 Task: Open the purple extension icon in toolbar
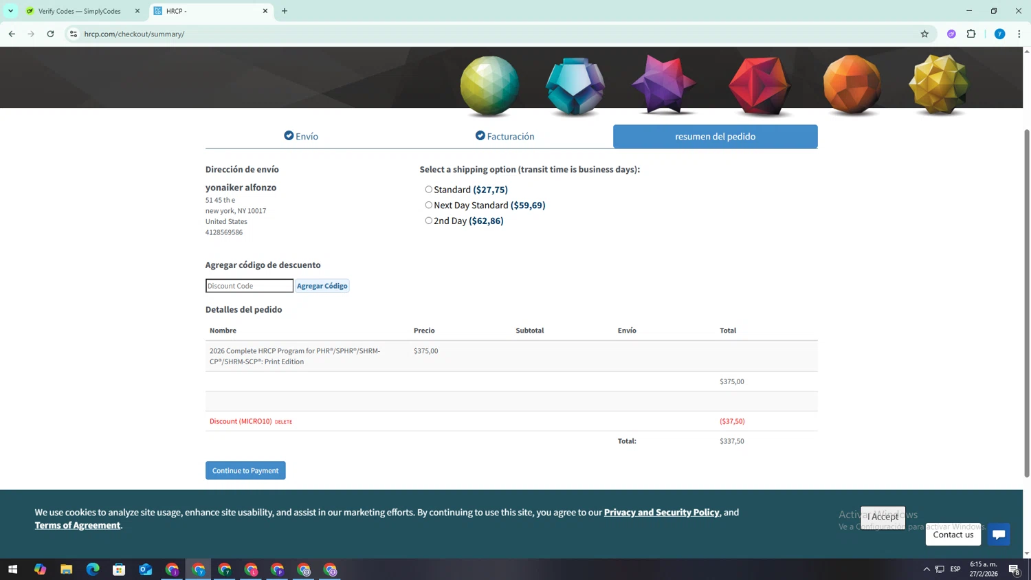[x=951, y=34]
